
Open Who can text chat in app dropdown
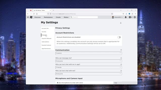[89, 67]
